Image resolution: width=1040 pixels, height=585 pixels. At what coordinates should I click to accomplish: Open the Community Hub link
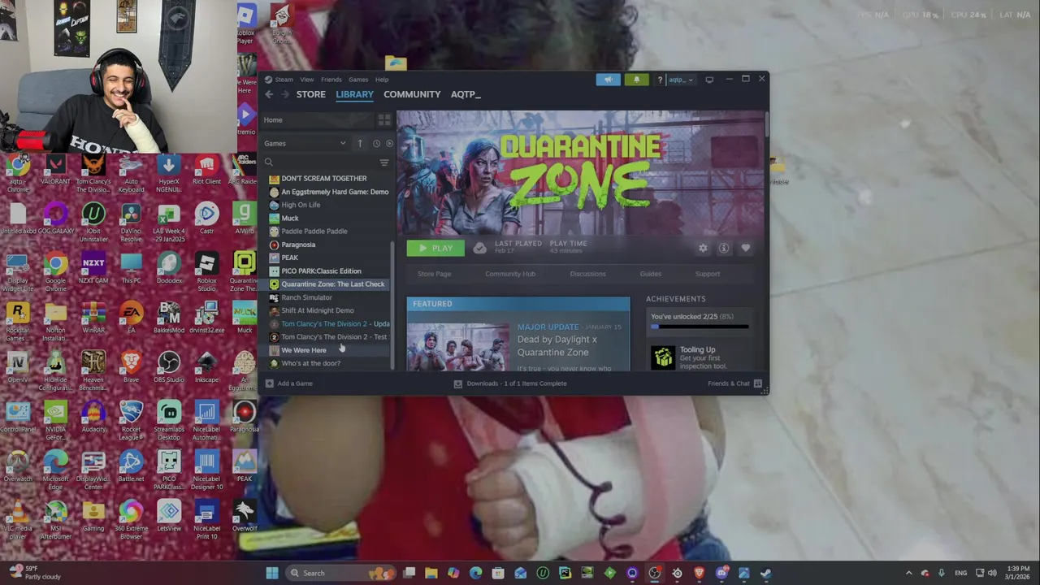click(510, 274)
